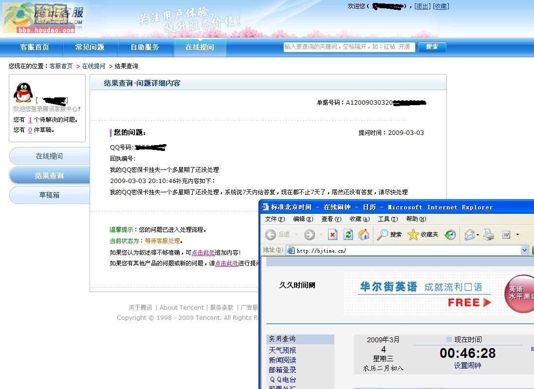Expand the Forward button history dropdown arrow
Screen dimensions: 534x389
(x=320, y=235)
